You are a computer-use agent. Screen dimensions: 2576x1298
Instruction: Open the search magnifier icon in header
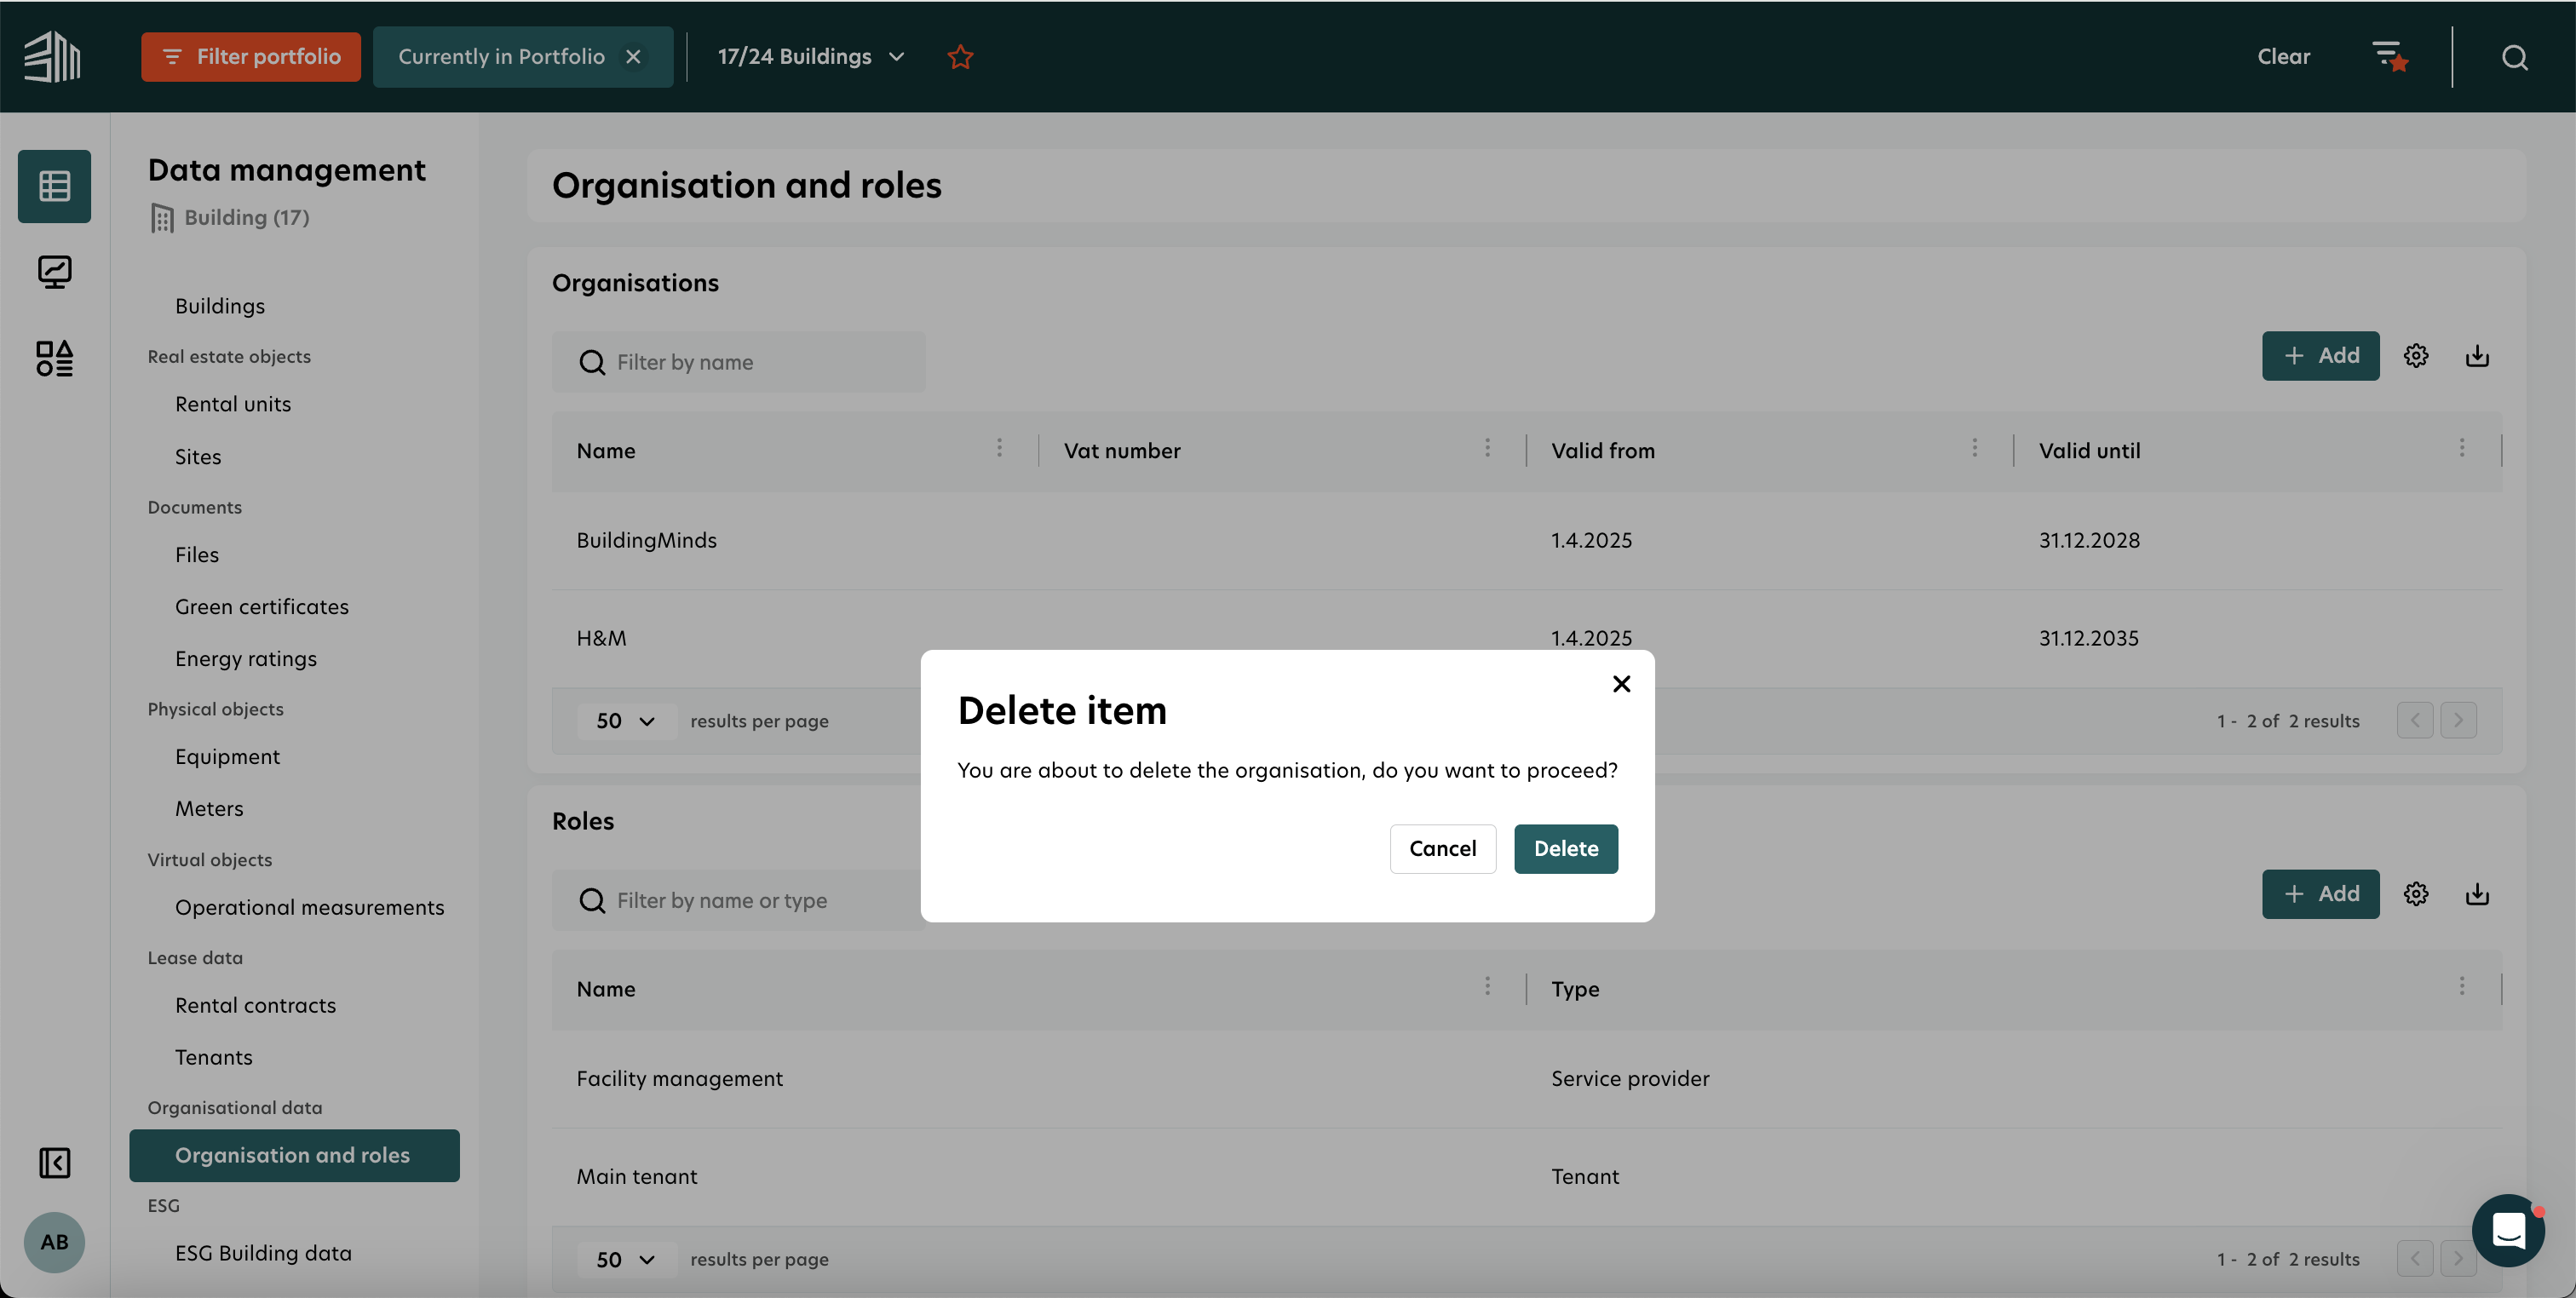2514,57
